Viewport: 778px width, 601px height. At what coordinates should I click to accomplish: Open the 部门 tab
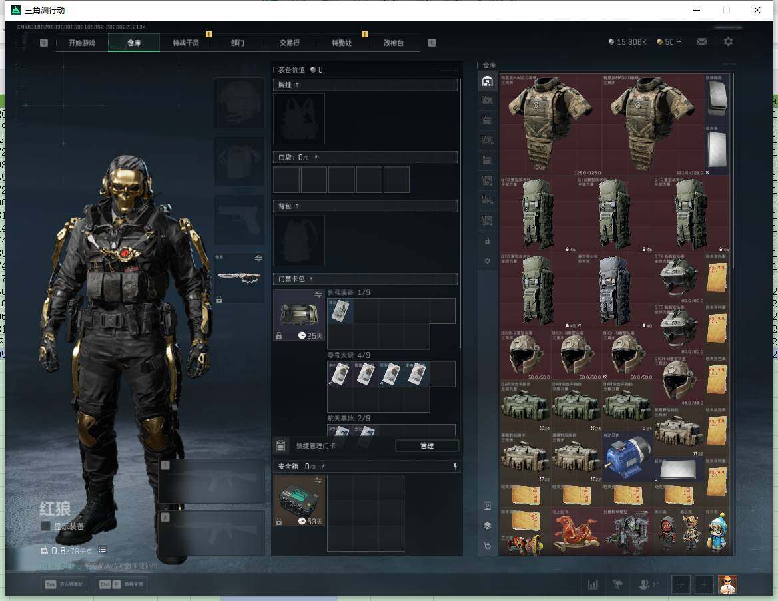tap(238, 43)
